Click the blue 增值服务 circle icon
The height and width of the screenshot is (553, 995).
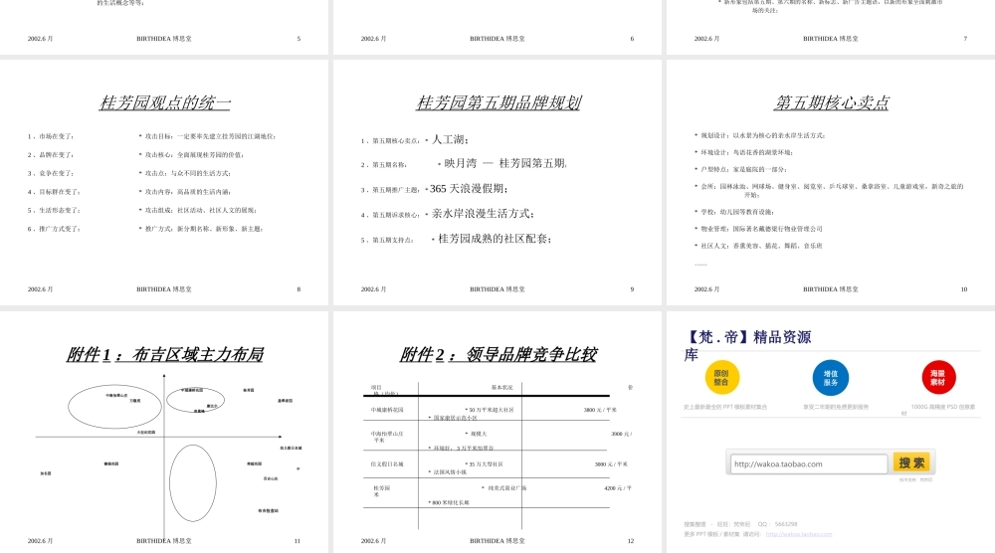830,377
